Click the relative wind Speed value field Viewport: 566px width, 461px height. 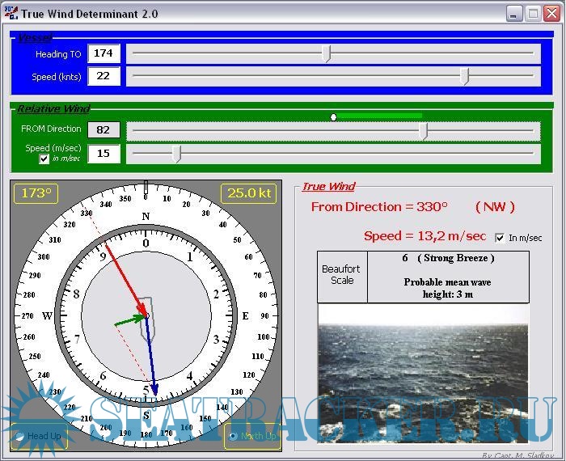click(x=103, y=154)
